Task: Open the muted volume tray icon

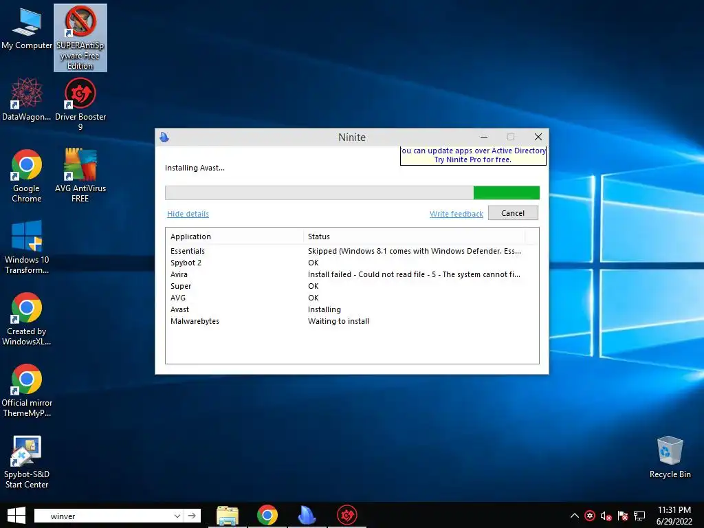Action: point(606,516)
